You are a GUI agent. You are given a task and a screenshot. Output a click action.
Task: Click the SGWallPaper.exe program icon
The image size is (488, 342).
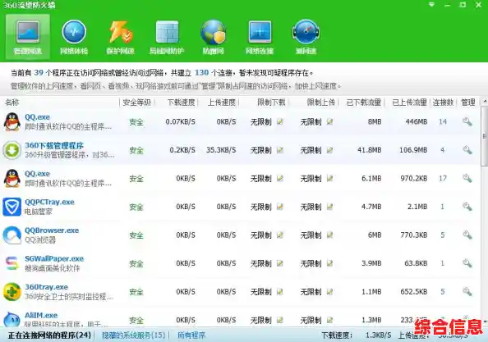[12, 263]
